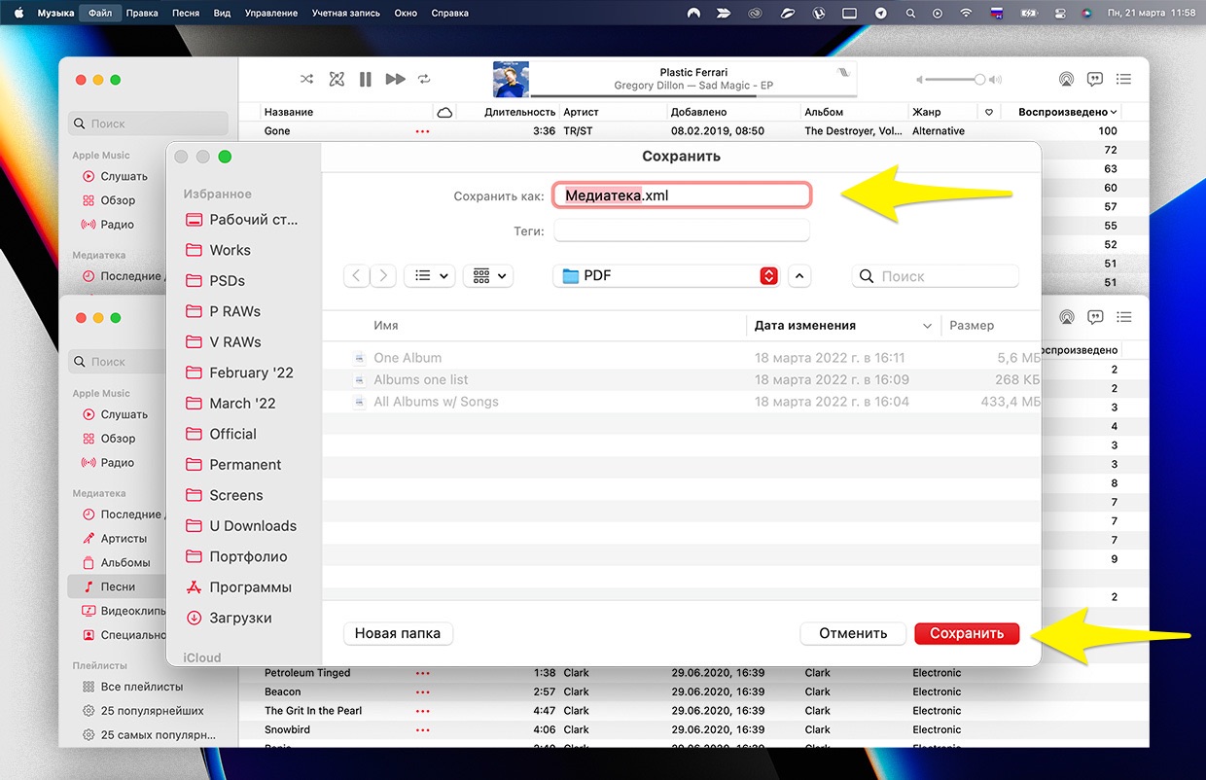The height and width of the screenshot is (780, 1206).
Task: Skip forward to the next track
Action: (x=395, y=79)
